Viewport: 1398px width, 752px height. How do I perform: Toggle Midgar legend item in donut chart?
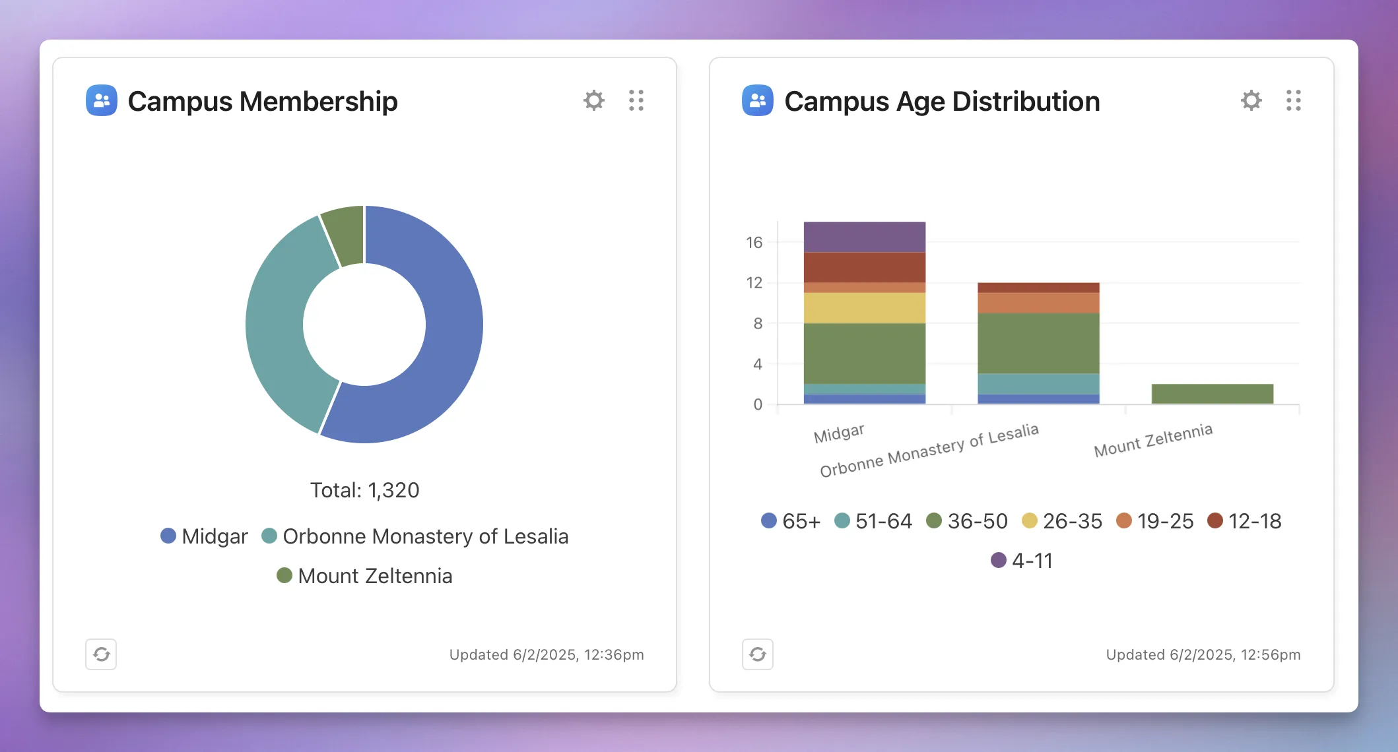pyautogui.click(x=205, y=536)
